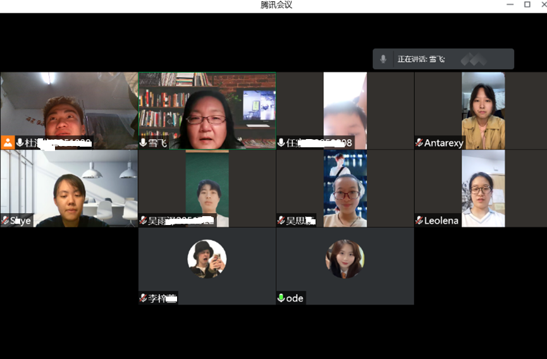Click the muted microphone icon beside 吴思
Image resolution: width=547 pixels, height=359 pixels.
coord(281,220)
